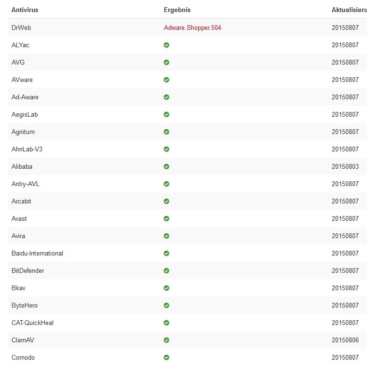
Task: Click the AhnLab-V3 engine name
Action: coord(27,149)
